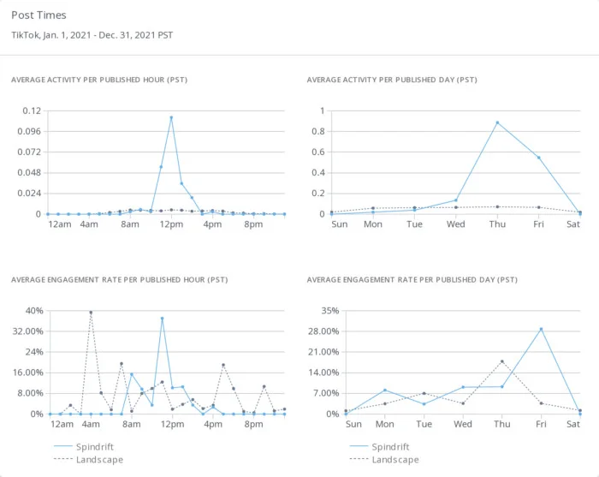The width and height of the screenshot is (599, 477).
Task: Click the 0.024 axis label
Action: coord(29,194)
